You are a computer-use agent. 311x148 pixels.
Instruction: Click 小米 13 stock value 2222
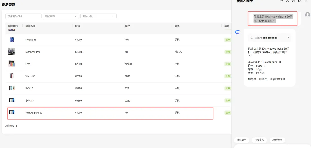(128, 100)
